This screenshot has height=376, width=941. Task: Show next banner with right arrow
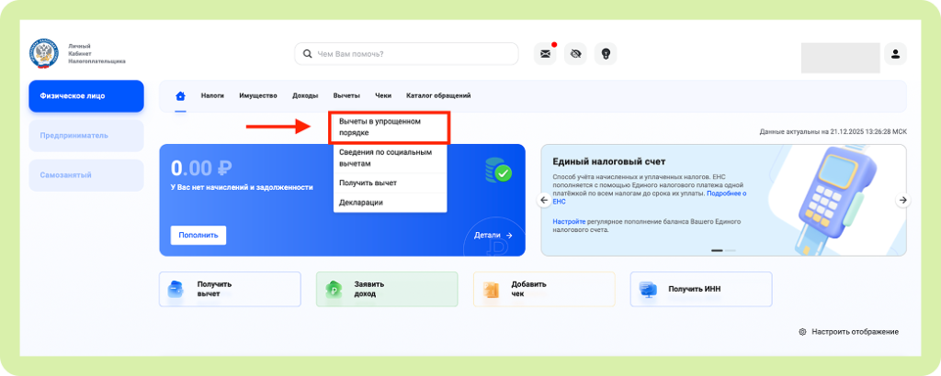click(902, 200)
